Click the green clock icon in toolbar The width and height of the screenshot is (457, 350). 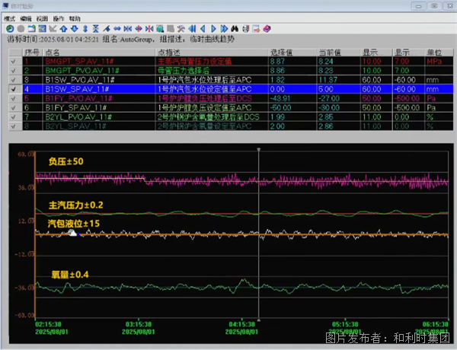[x=11, y=29]
